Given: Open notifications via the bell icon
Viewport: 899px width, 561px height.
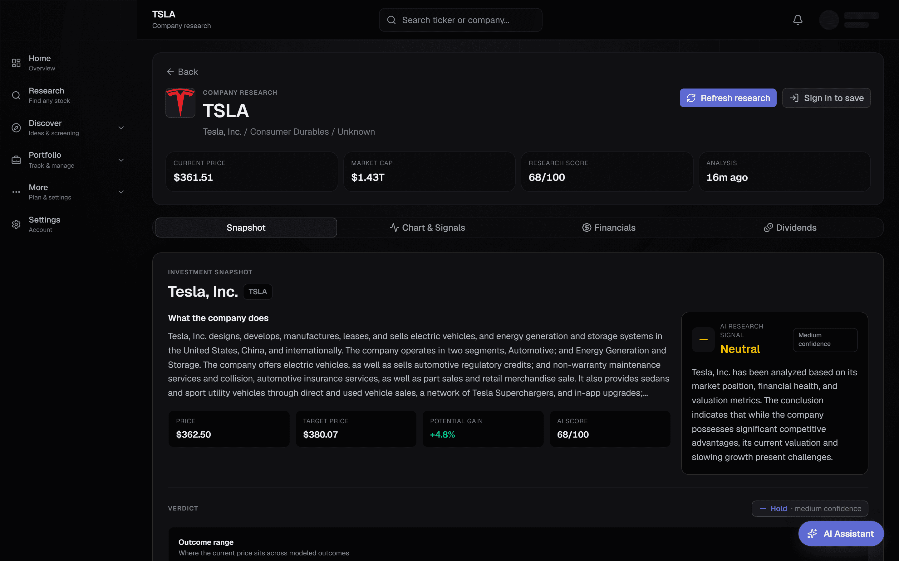Looking at the screenshot, I should click(x=798, y=20).
